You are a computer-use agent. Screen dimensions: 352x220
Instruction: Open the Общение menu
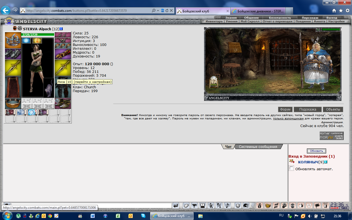251,18
